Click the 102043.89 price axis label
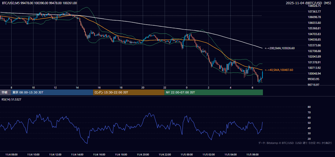 [314, 57]
